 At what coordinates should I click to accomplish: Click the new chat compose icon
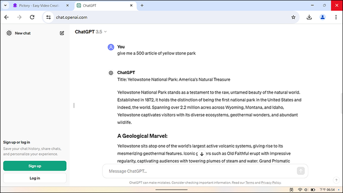[x=62, y=33]
